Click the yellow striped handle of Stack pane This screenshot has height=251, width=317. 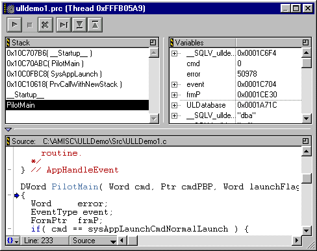click(x=8, y=43)
